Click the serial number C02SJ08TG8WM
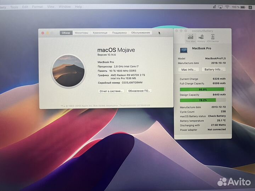Viewport: 255px width, 191px height. pyautogui.click(x=132, y=83)
